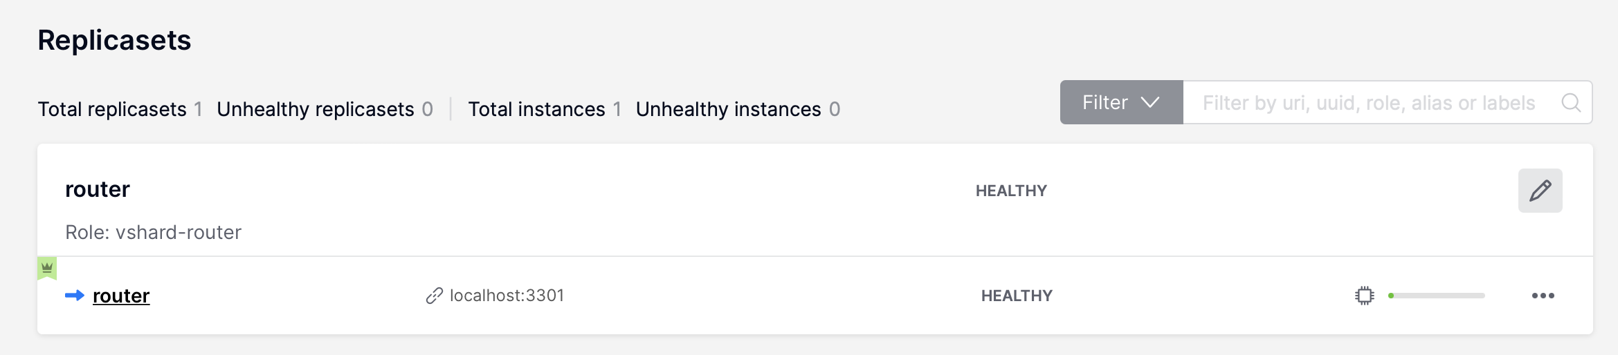Click the Total replicasets counter
Viewport: 1618px width, 355px height.
click(x=120, y=109)
